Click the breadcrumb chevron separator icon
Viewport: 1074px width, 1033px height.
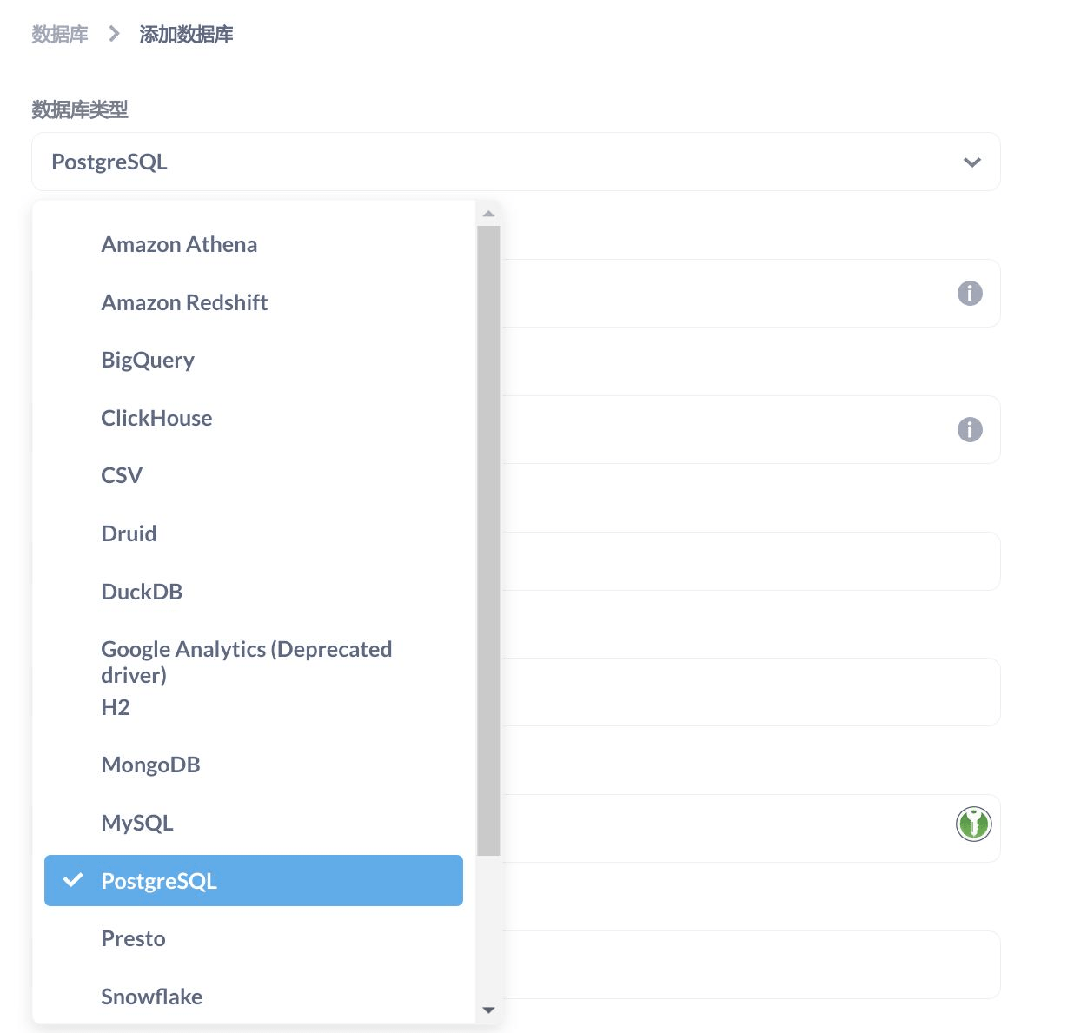(114, 34)
